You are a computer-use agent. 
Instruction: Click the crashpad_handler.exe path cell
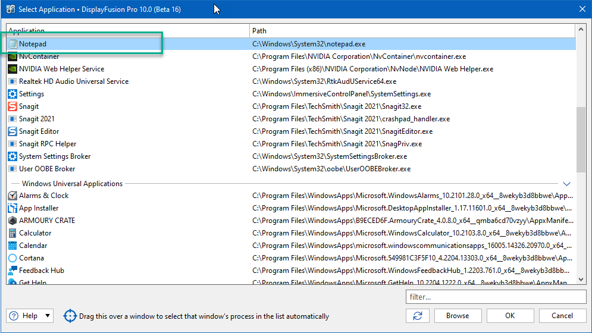coord(351,118)
